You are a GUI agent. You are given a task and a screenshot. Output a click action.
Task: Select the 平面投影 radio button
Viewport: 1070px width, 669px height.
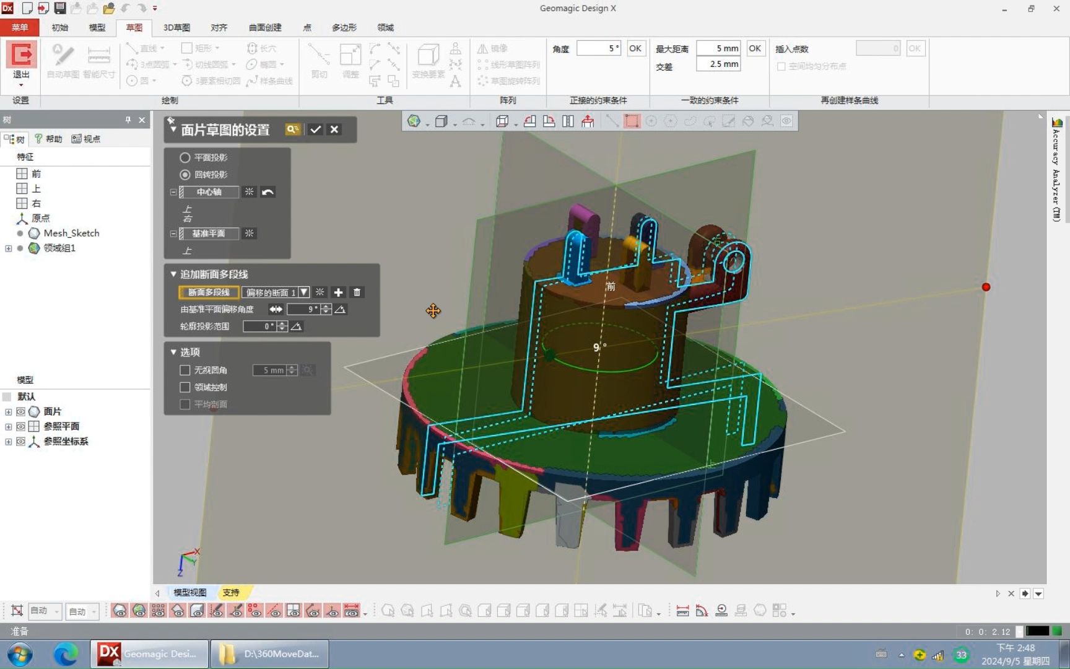[185, 157]
